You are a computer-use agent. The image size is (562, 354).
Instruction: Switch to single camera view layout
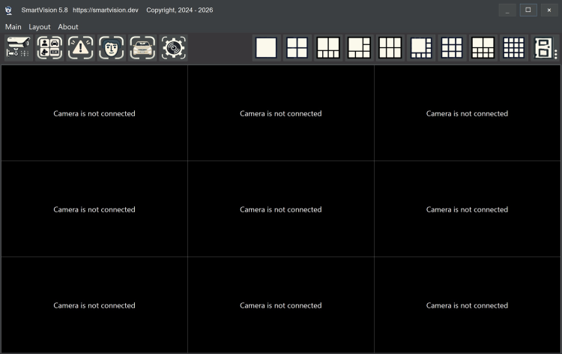tap(266, 48)
